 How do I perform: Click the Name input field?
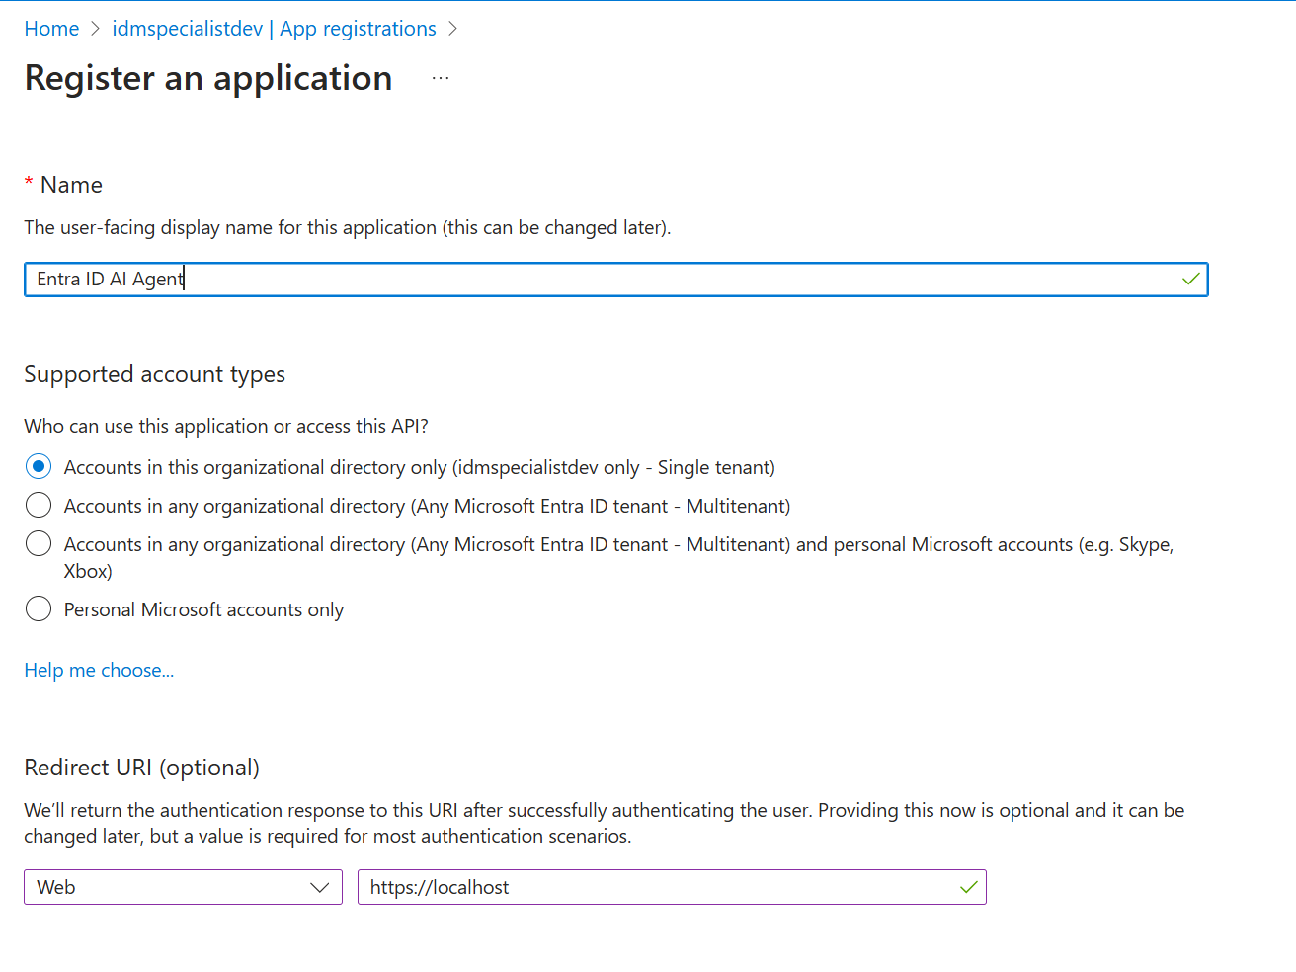[615, 280]
